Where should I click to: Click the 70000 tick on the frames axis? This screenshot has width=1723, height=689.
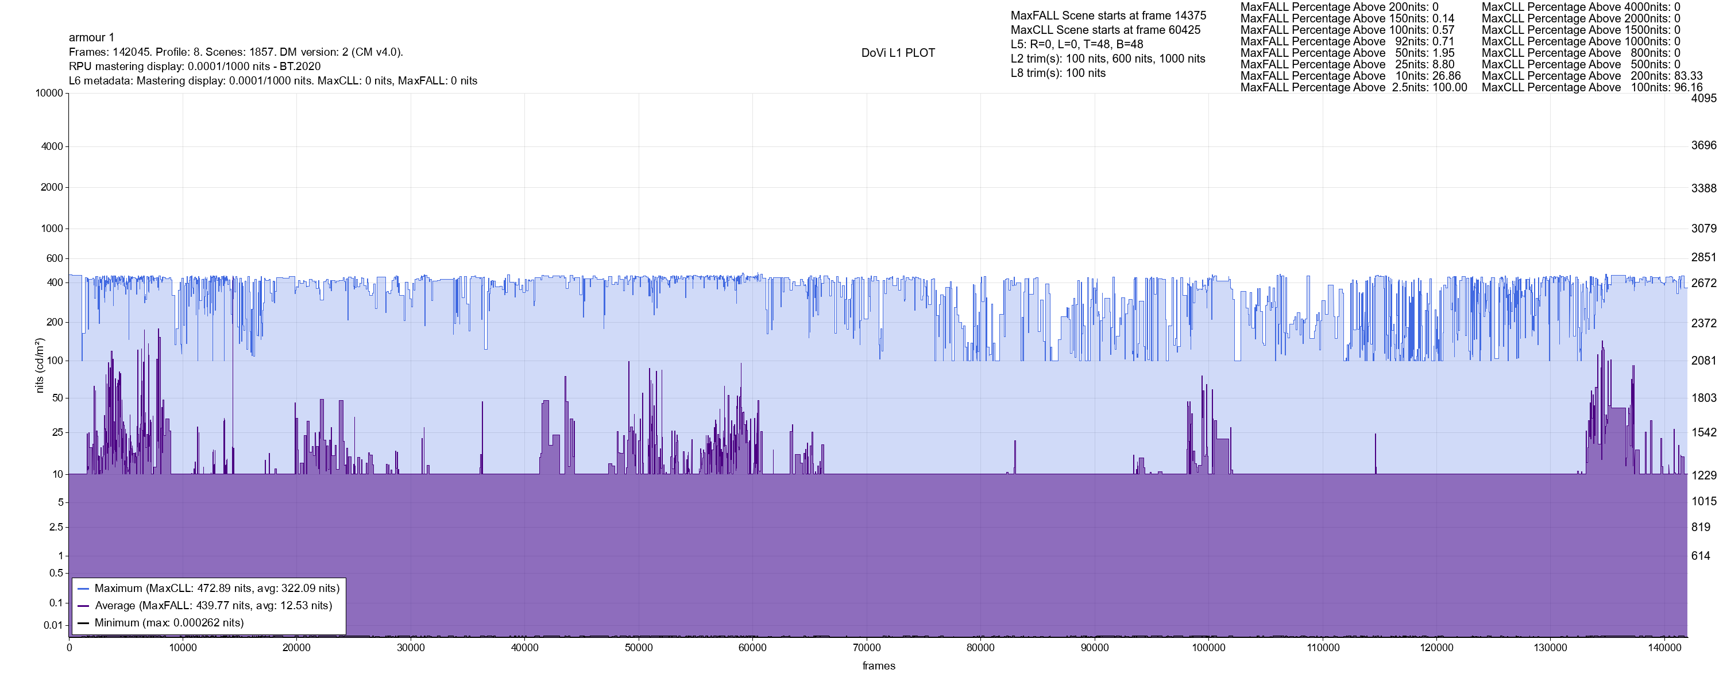866,648
